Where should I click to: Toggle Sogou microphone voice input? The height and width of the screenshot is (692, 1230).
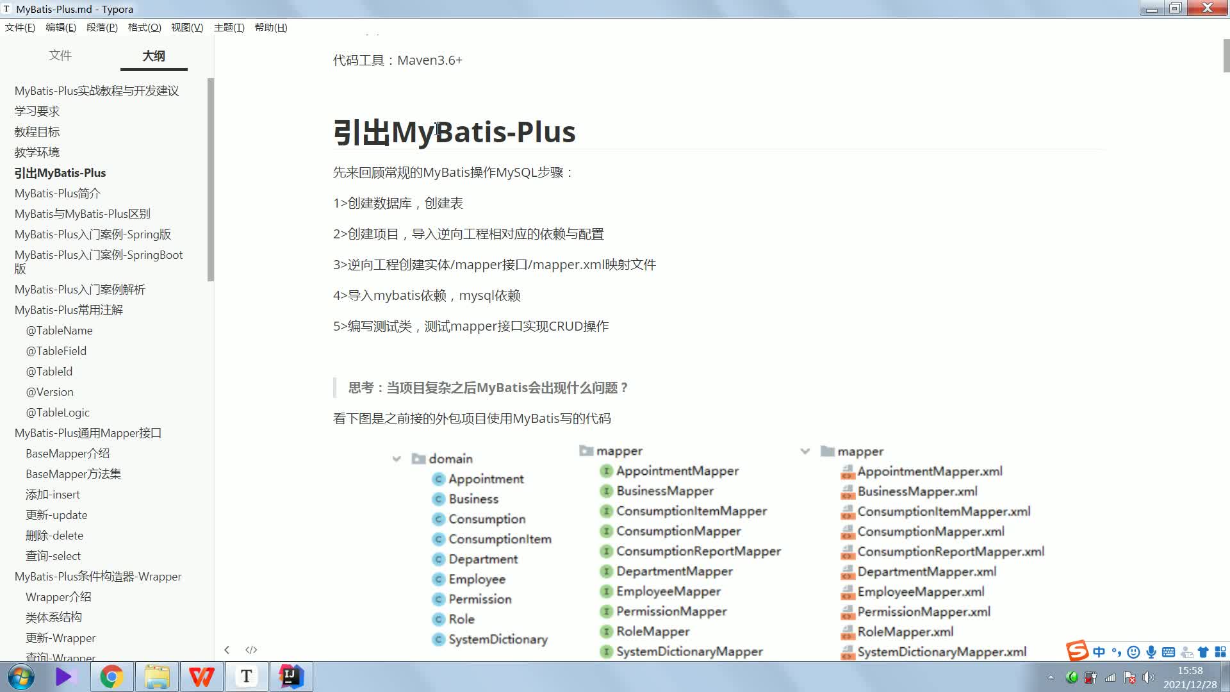click(1151, 652)
